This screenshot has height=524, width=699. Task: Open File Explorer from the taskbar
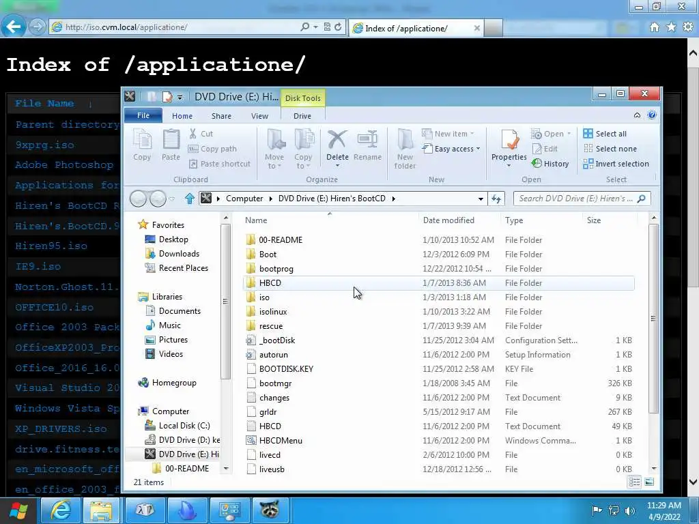coord(101,510)
